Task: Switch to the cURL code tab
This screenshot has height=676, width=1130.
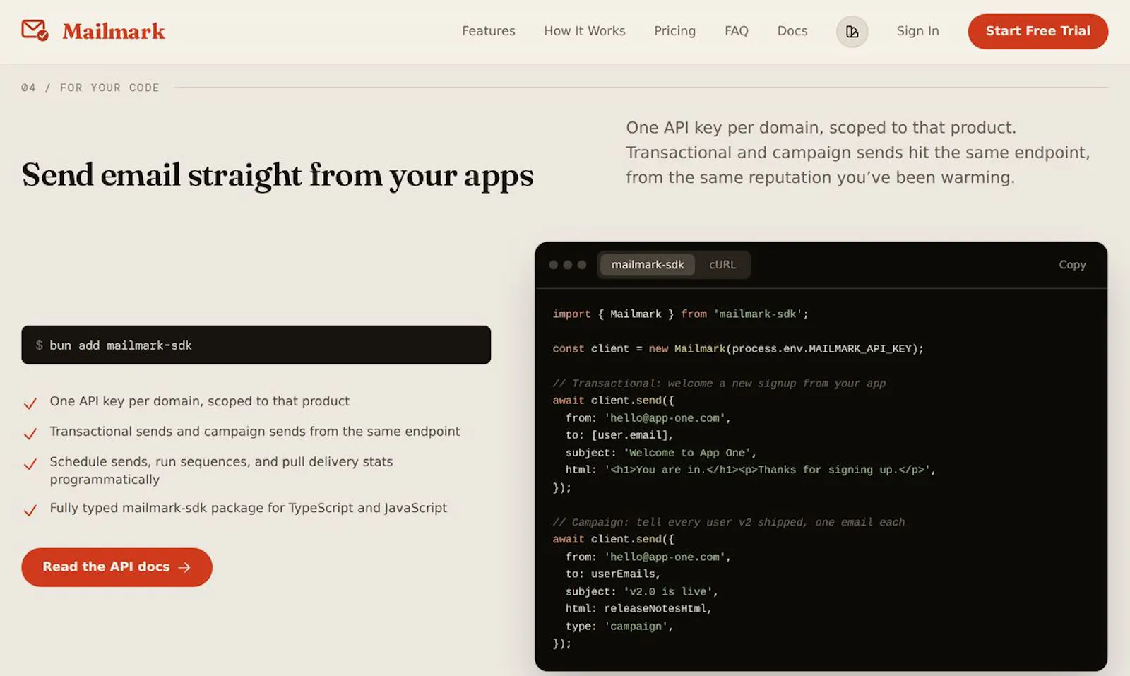Action: click(x=722, y=265)
